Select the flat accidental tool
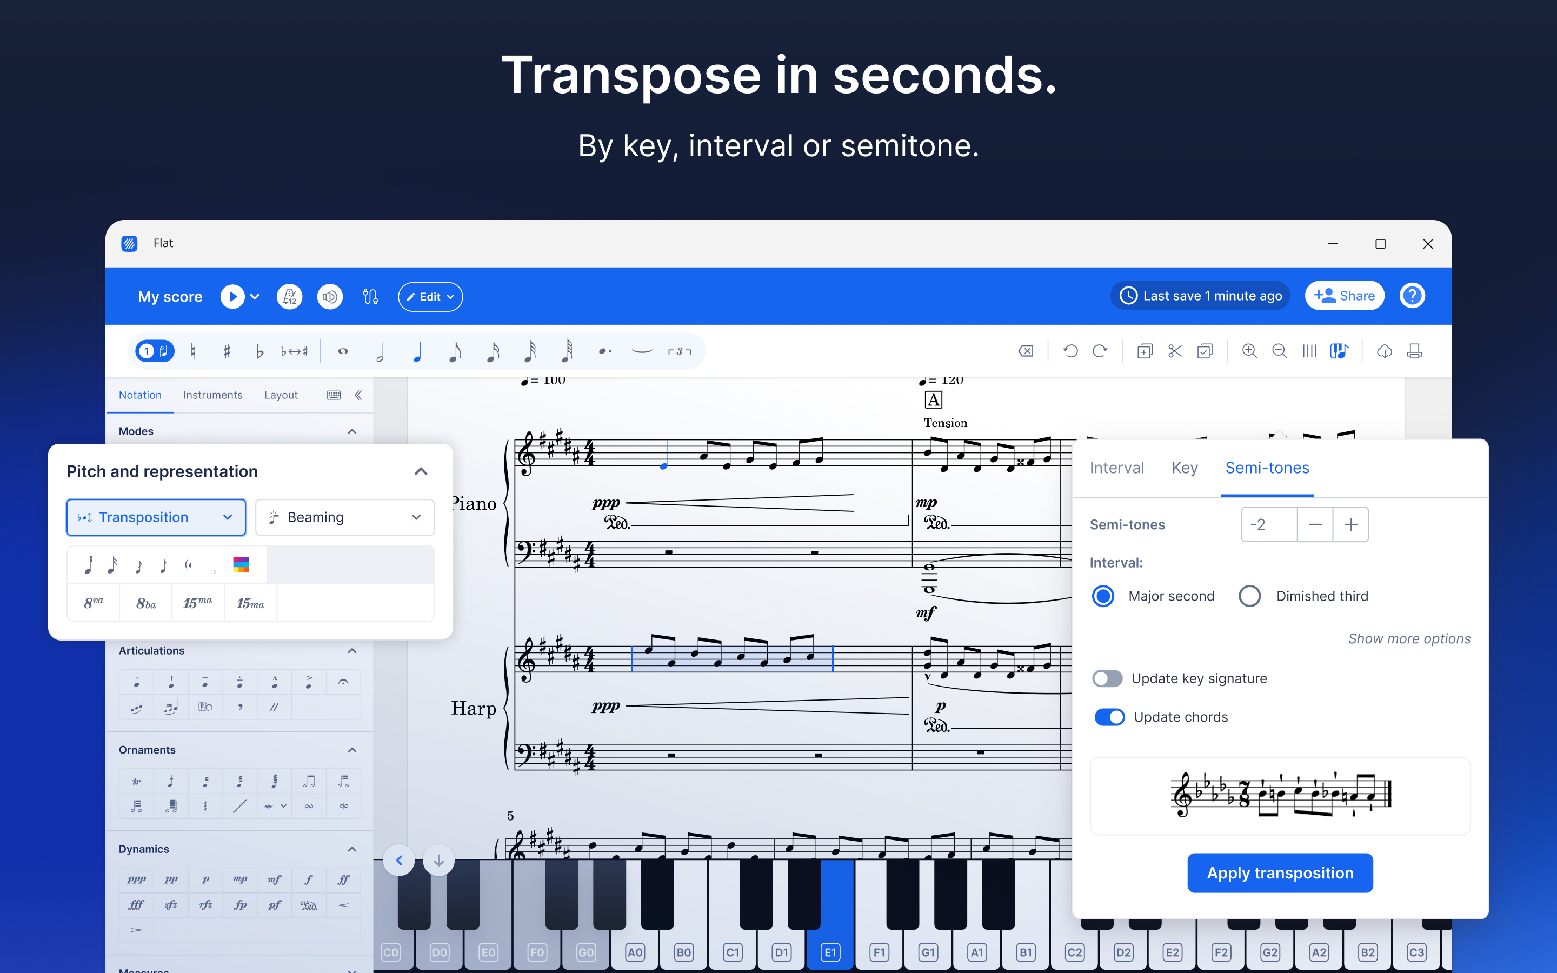 click(x=260, y=351)
